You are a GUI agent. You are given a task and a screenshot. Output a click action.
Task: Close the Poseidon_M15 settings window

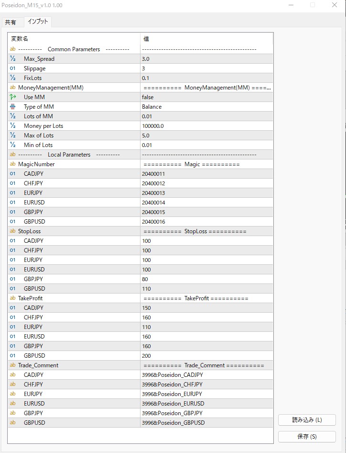(335, 5)
